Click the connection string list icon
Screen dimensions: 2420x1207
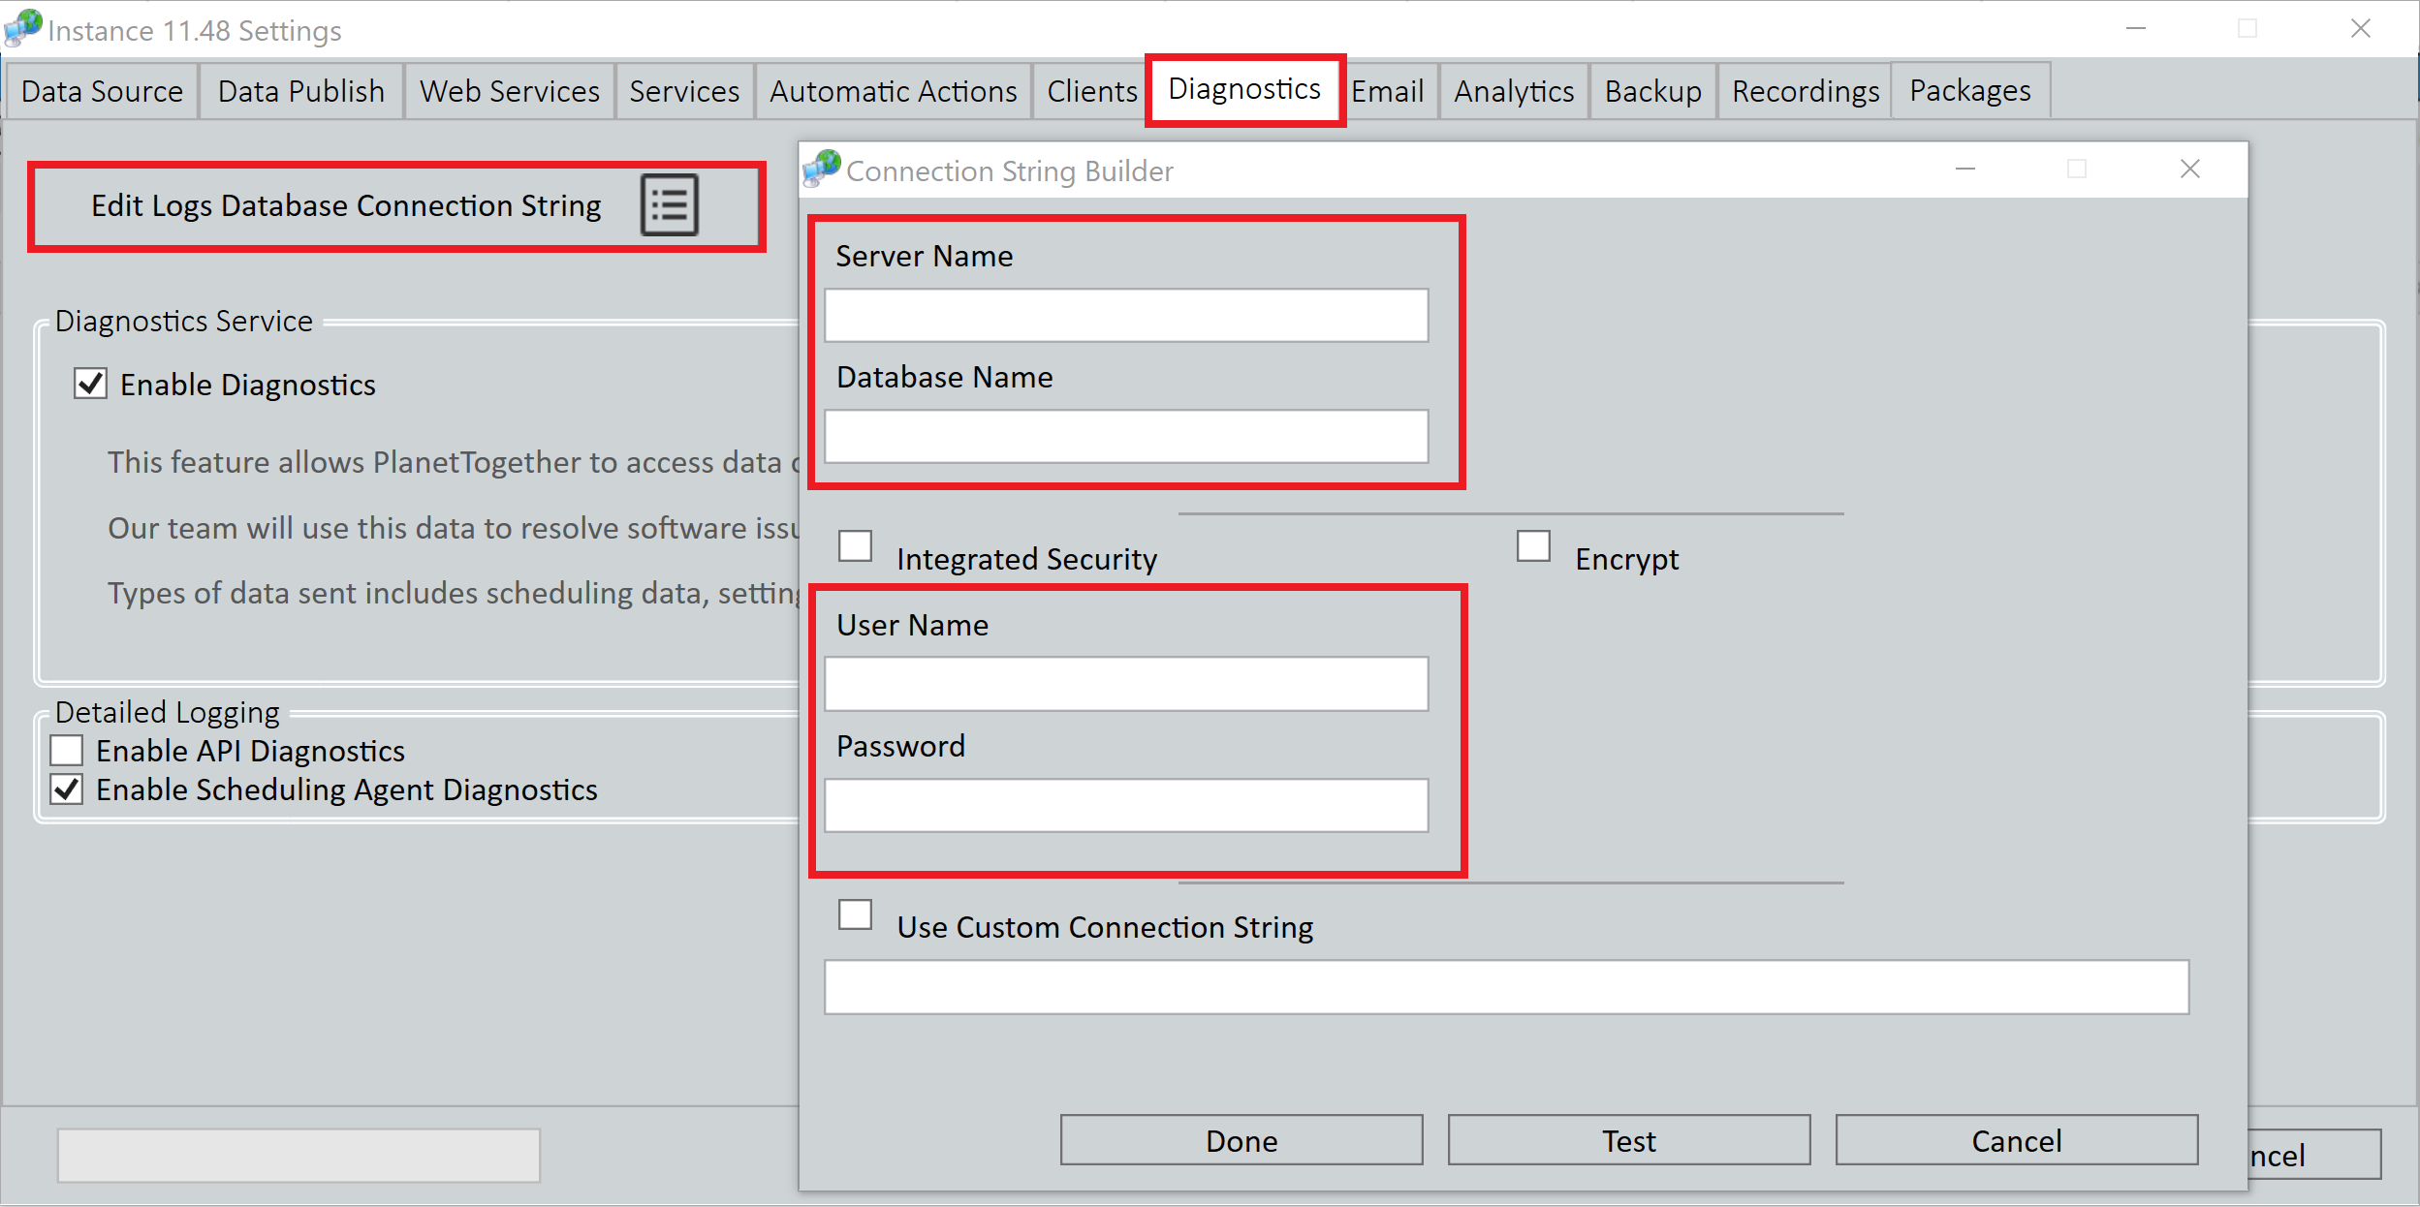pyautogui.click(x=669, y=205)
